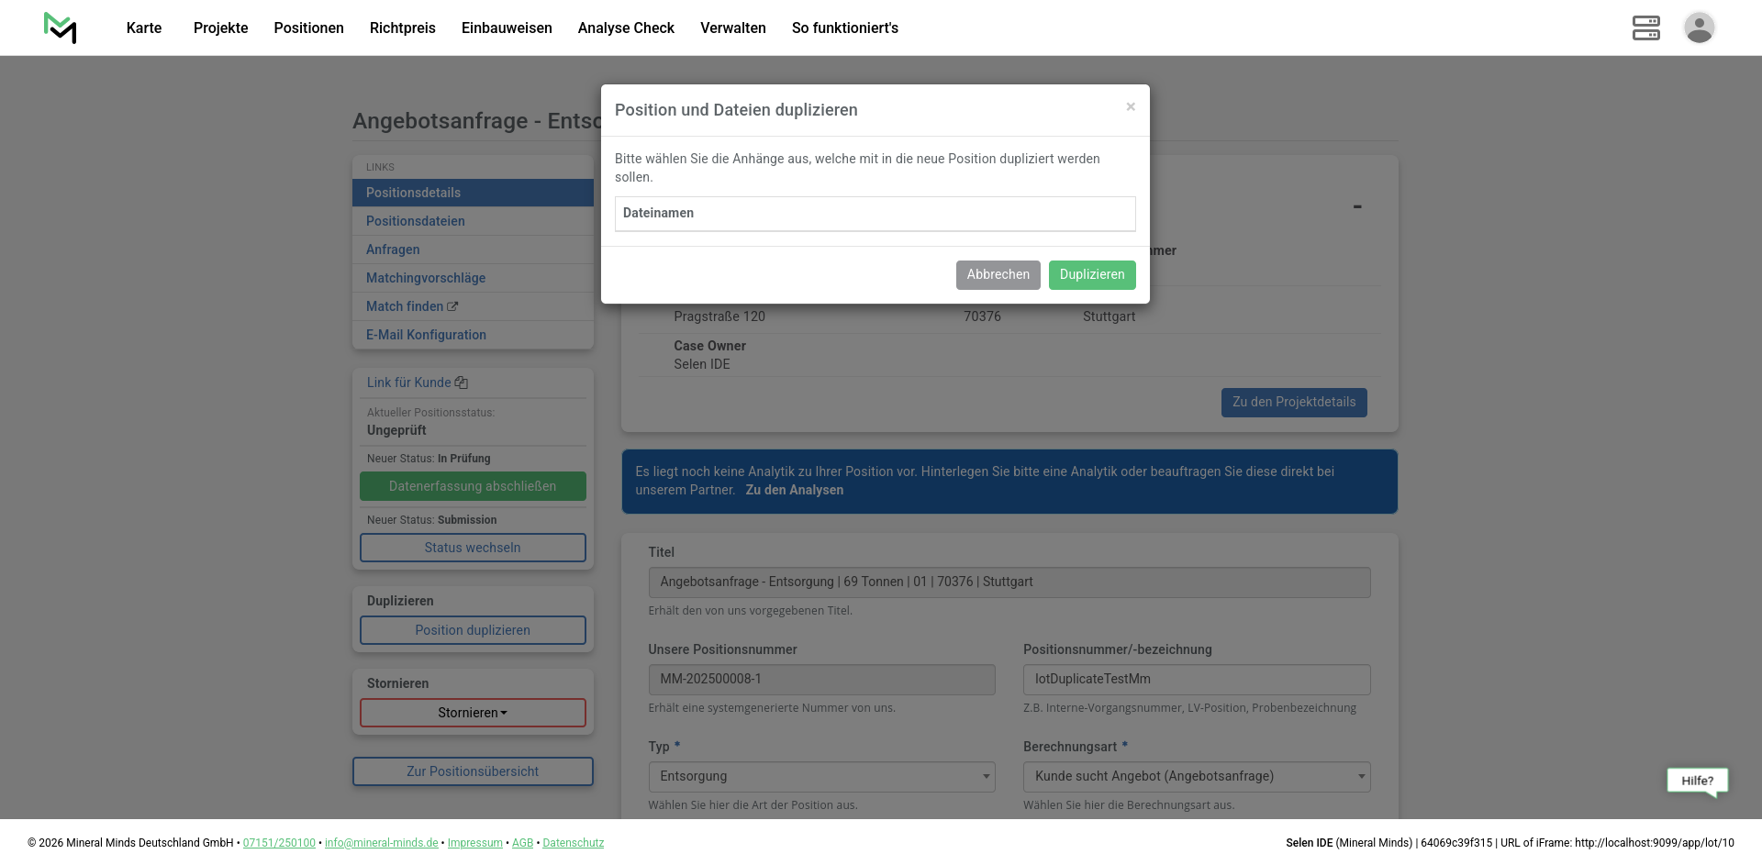Open the server stack icon in header
Screen dimensions: 1762x865
(1645, 28)
